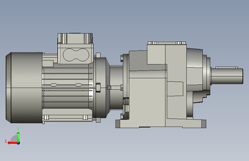Select the gearbox output shaft
249x161 pixels.
pos(227,76)
